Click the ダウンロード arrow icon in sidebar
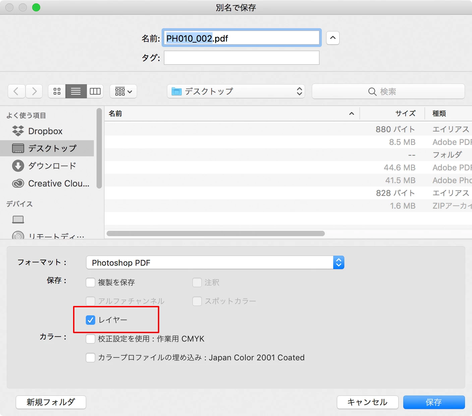The height and width of the screenshot is (416, 472). (18, 166)
